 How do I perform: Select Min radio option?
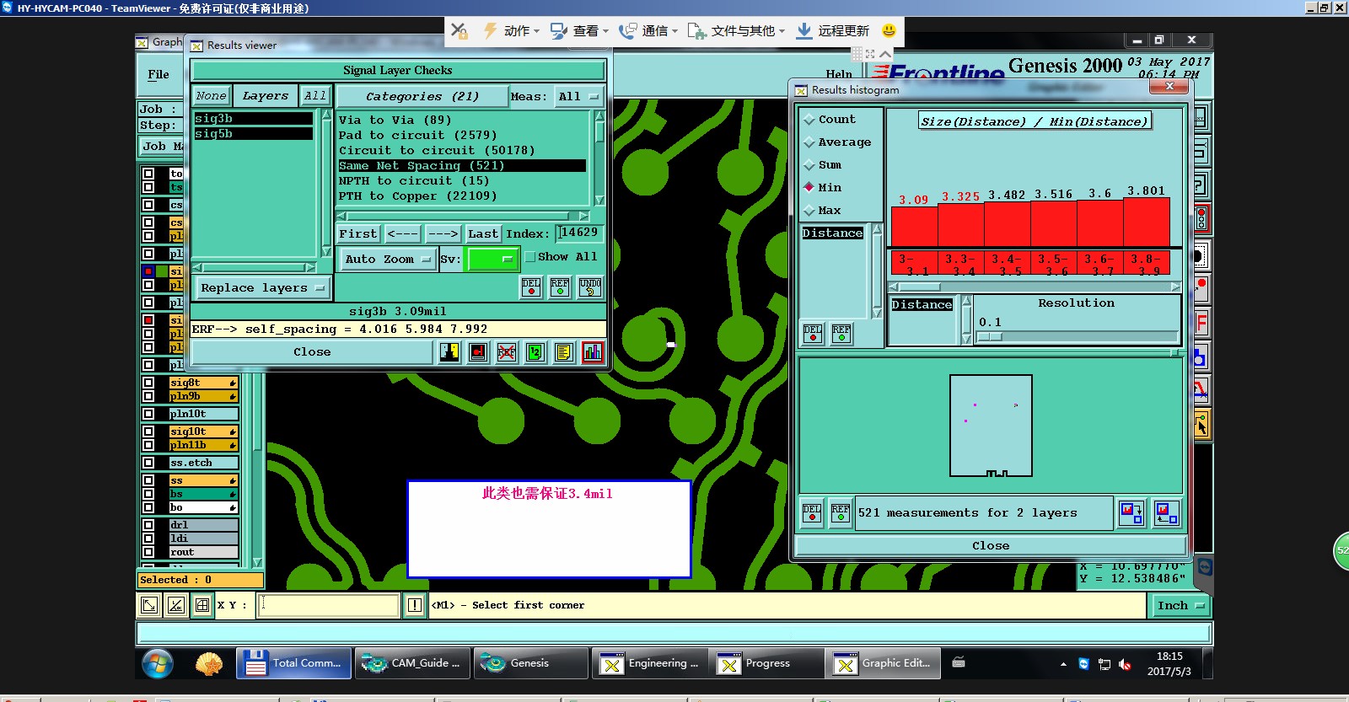click(809, 187)
